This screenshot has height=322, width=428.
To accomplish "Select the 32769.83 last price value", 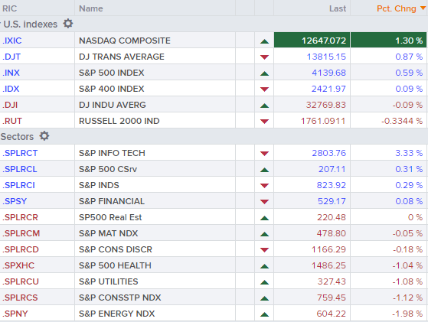I will click(x=326, y=105).
